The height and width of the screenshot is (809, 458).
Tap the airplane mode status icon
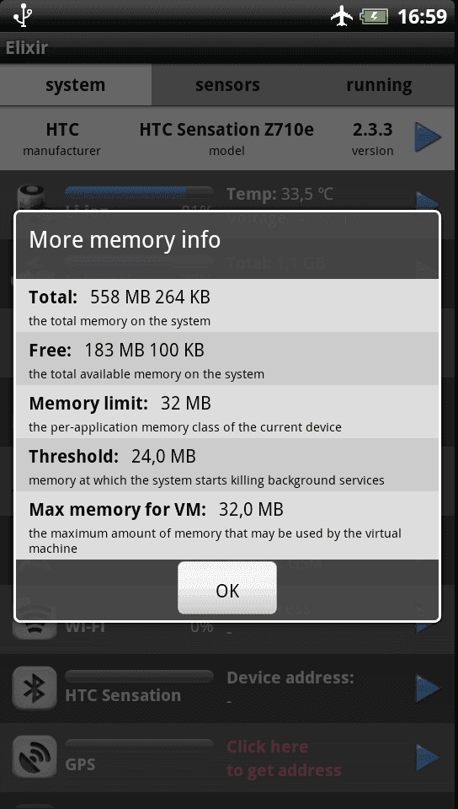[342, 16]
